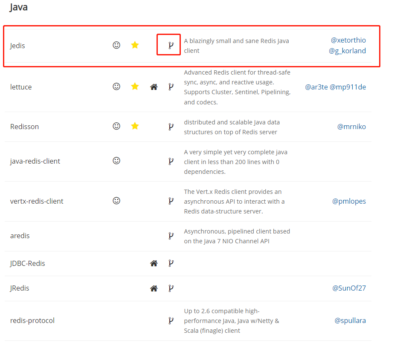The height and width of the screenshot is (343, 403).
Task: Open the @ar3te author link
Action: pos(316,87)
